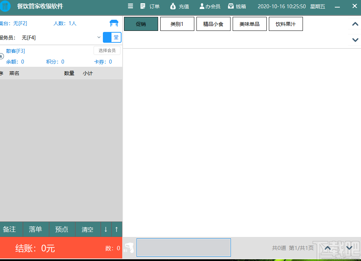This screenshot has width=361, height=261.
Task: Click the up arrow in order list footer
Action: [117, 229]
